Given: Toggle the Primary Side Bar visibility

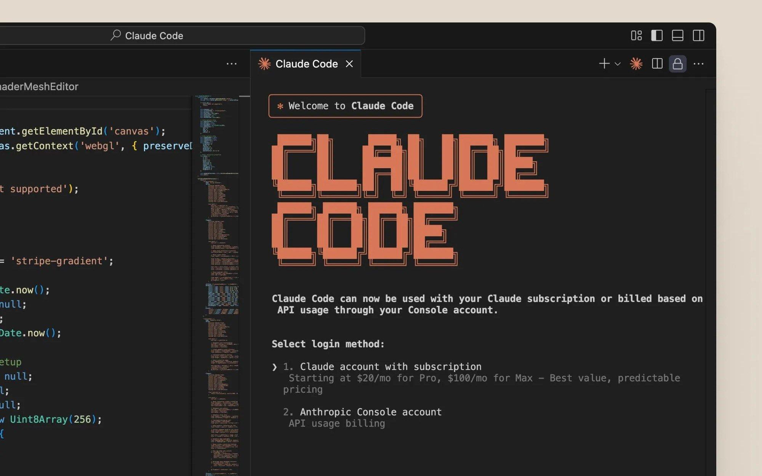Looking at the screenshot, I should (x=657, y=36).
